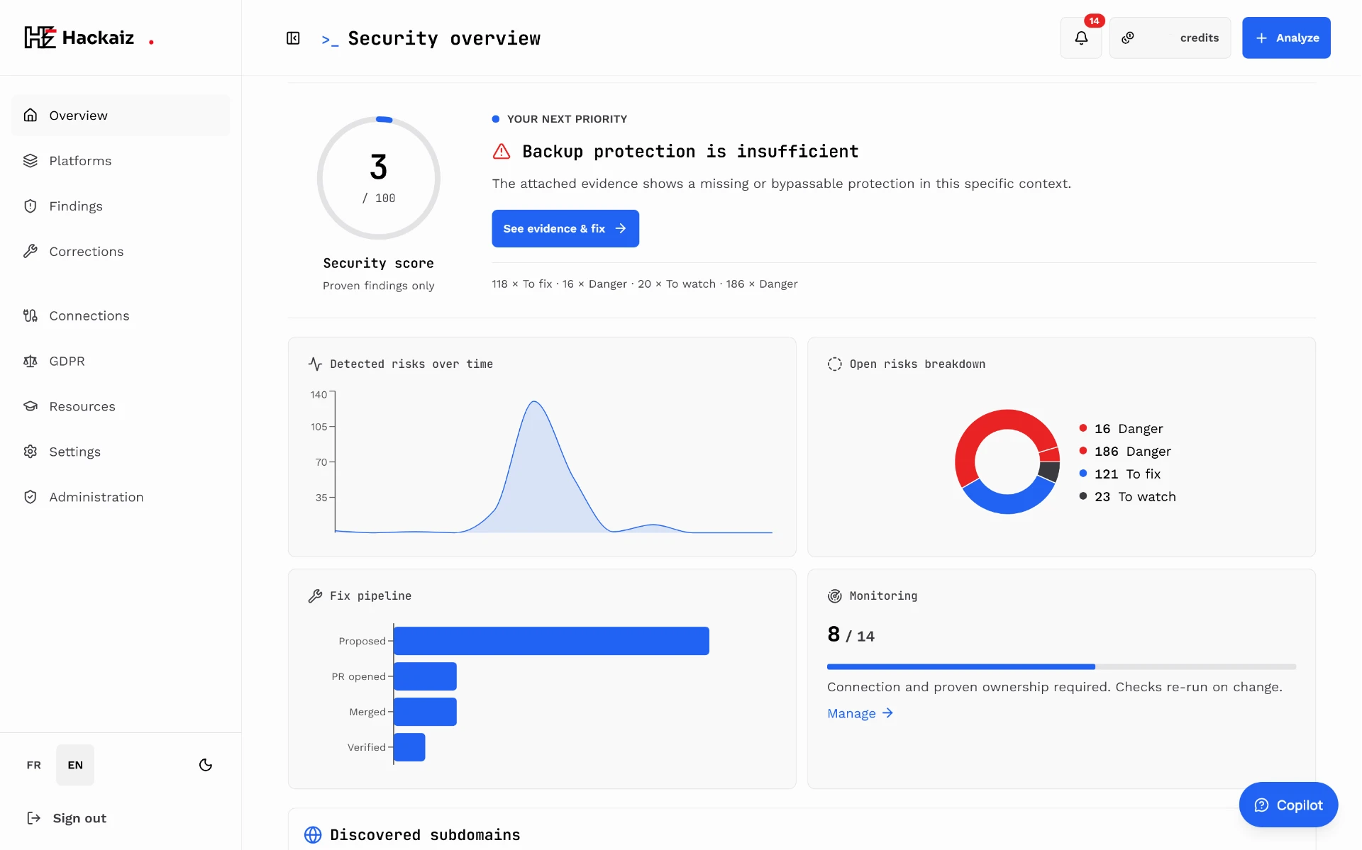
Task: Click the Verified bar in Fix pipeline
Action: point(409,747)
